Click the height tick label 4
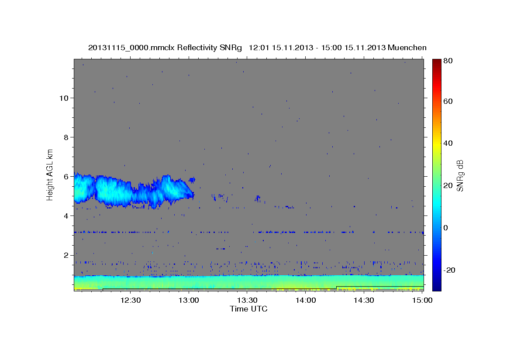Viewport: 524px width, 349px height. click(66, 216)
